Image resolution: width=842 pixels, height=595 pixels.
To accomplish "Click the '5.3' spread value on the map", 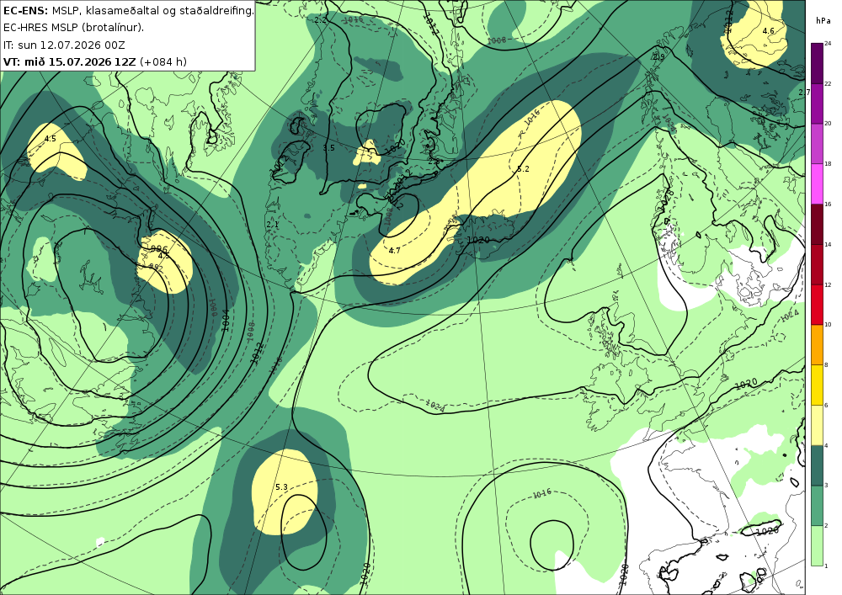I will click(281, 486).
